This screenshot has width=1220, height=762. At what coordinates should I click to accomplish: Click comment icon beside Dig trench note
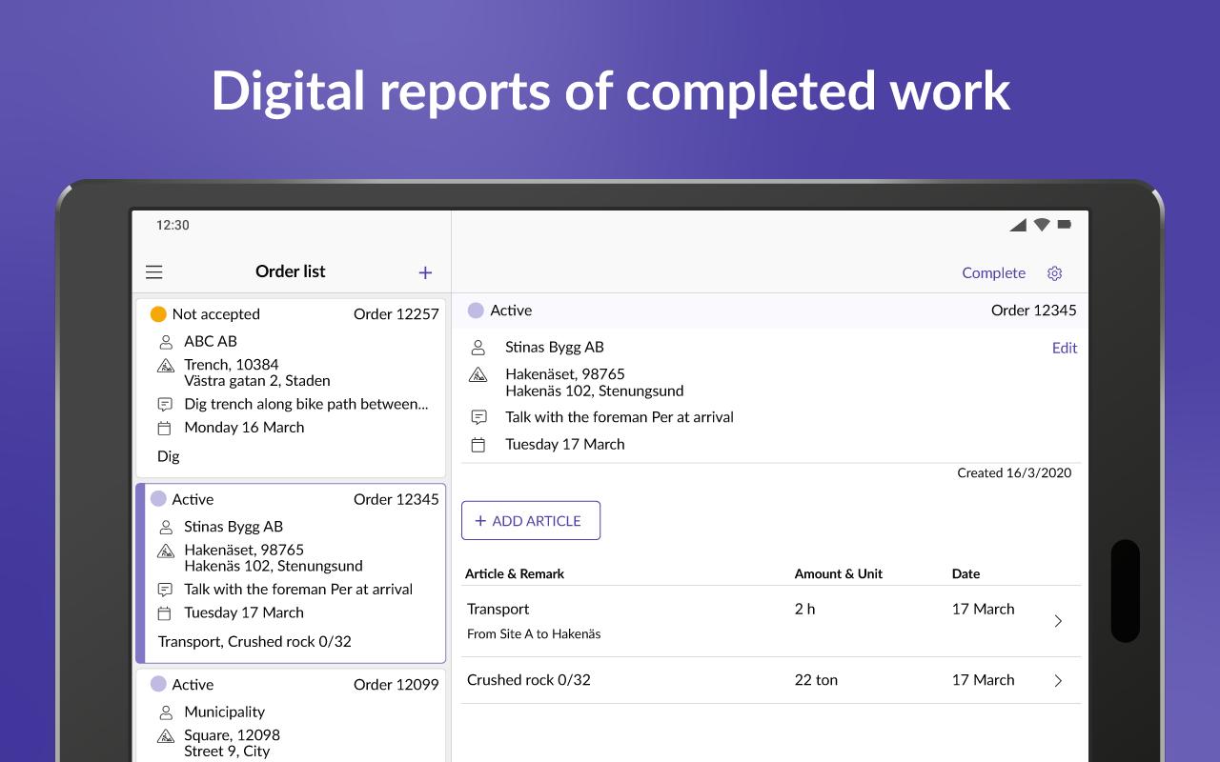(x=166, y=404)
